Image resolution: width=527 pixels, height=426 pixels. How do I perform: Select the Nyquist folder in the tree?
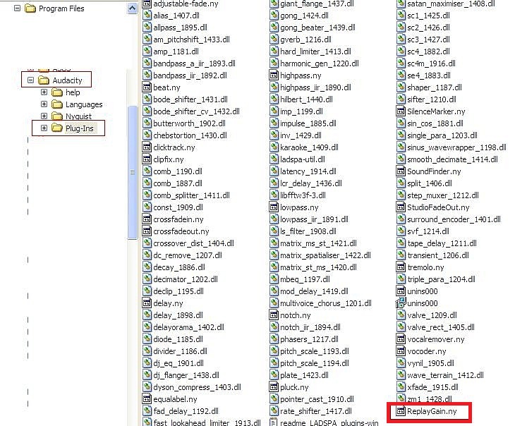(78, 116)
